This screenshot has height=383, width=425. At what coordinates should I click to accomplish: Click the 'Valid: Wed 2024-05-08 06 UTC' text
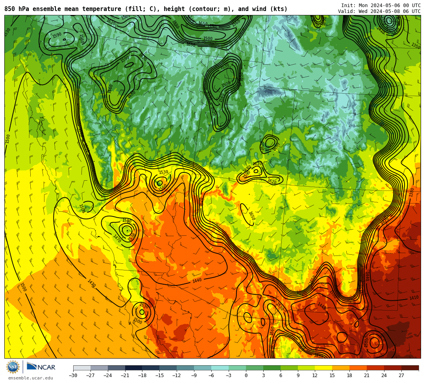379,11
